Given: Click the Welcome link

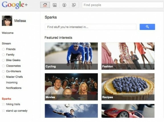Looking at the screenshot, I should [x=8, y=33].
